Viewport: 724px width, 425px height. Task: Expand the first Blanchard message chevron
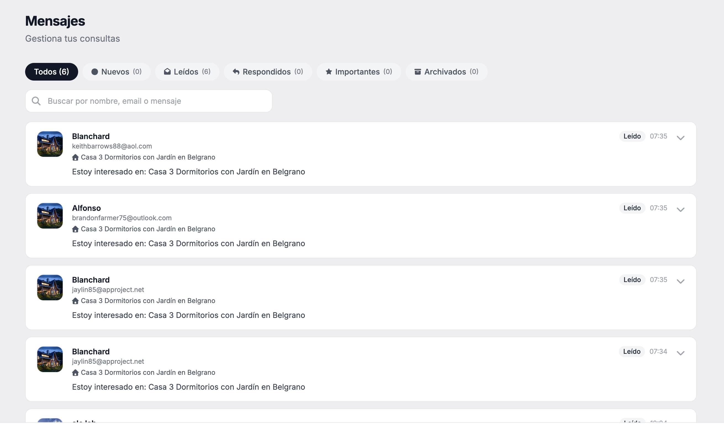coord(680,138)
